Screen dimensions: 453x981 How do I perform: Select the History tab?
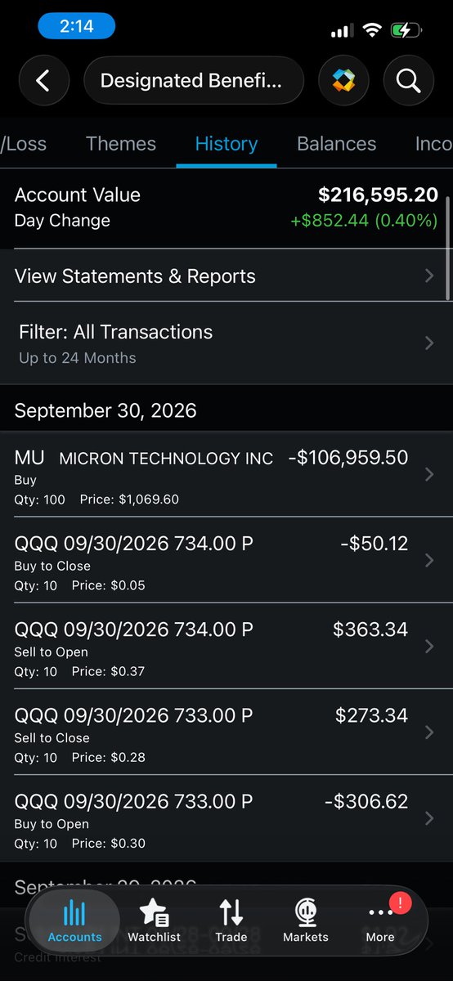point(226,144)
